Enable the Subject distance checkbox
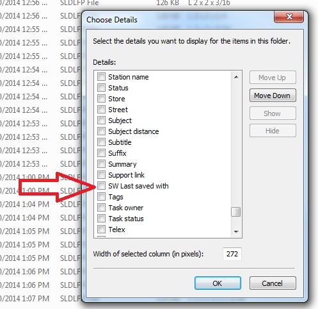The height and width of the screenshot is (309, 318). point(101,131)
